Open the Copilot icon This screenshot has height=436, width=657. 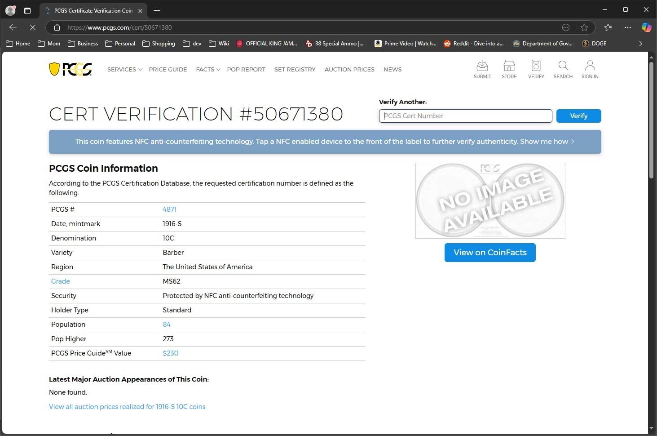pos(646,27)
